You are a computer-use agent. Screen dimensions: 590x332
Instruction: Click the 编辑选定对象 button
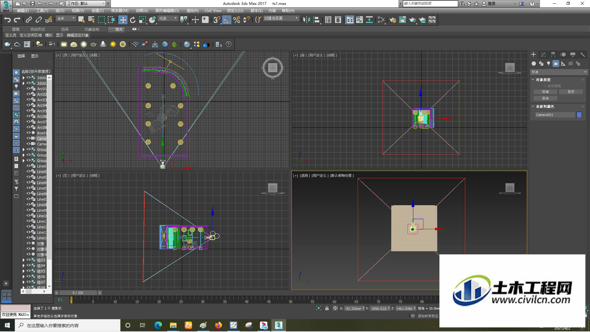click(78, 35)
